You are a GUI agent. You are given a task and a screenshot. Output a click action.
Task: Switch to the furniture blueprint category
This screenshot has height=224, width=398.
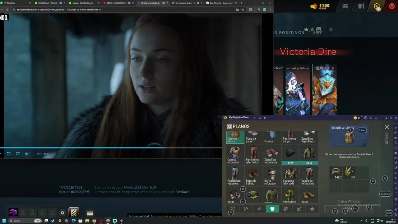299,209
